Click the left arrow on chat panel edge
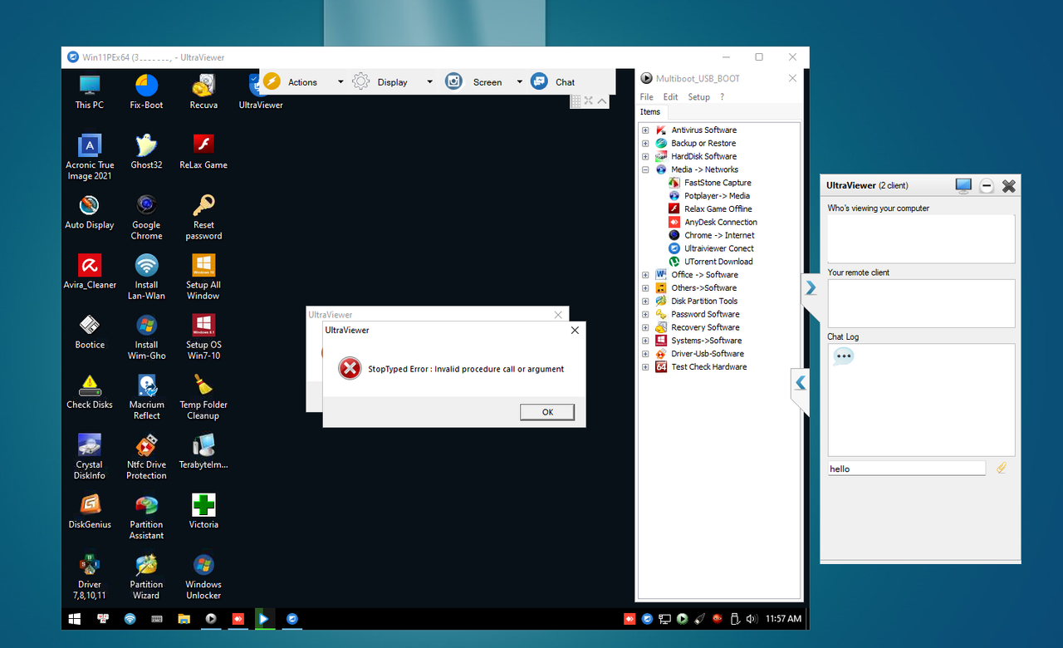 point(801,382)
